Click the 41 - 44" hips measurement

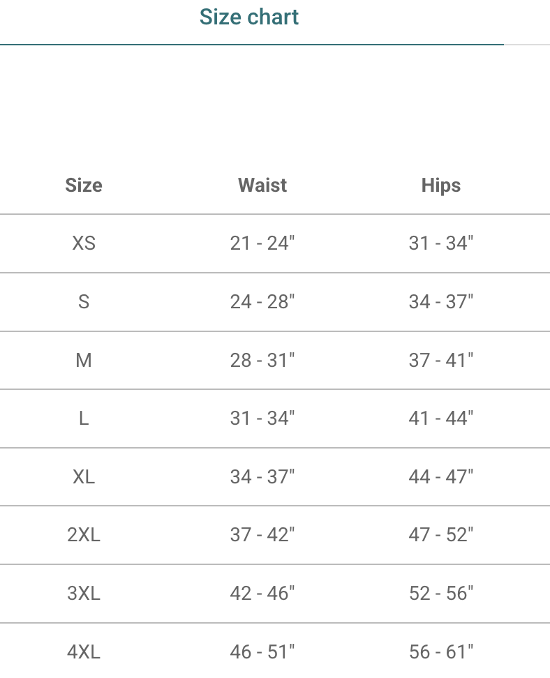coord(441,419)
